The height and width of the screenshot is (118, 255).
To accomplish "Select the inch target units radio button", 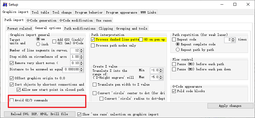I will [38, 44].
